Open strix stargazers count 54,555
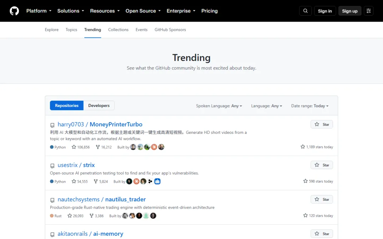Screen dimensions: 383x239 80,181
